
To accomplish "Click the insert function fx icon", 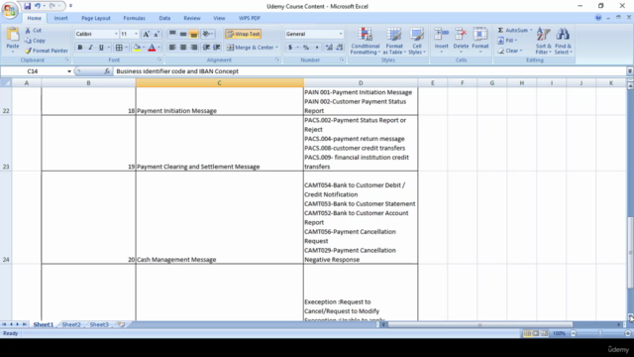I will click(107, 71).
